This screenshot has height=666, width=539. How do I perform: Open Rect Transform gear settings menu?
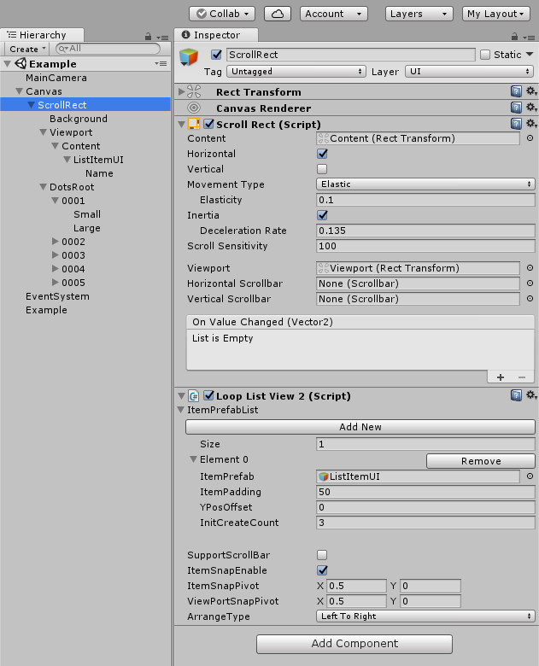(x=531, y=91)
